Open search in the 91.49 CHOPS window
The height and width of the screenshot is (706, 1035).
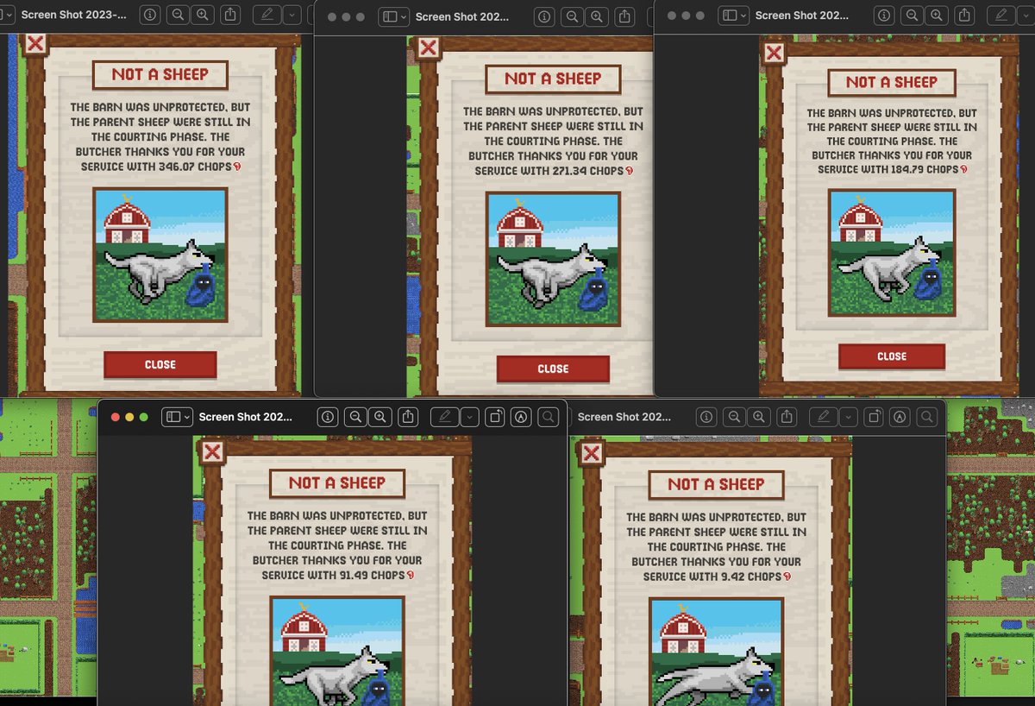[548, 417]
